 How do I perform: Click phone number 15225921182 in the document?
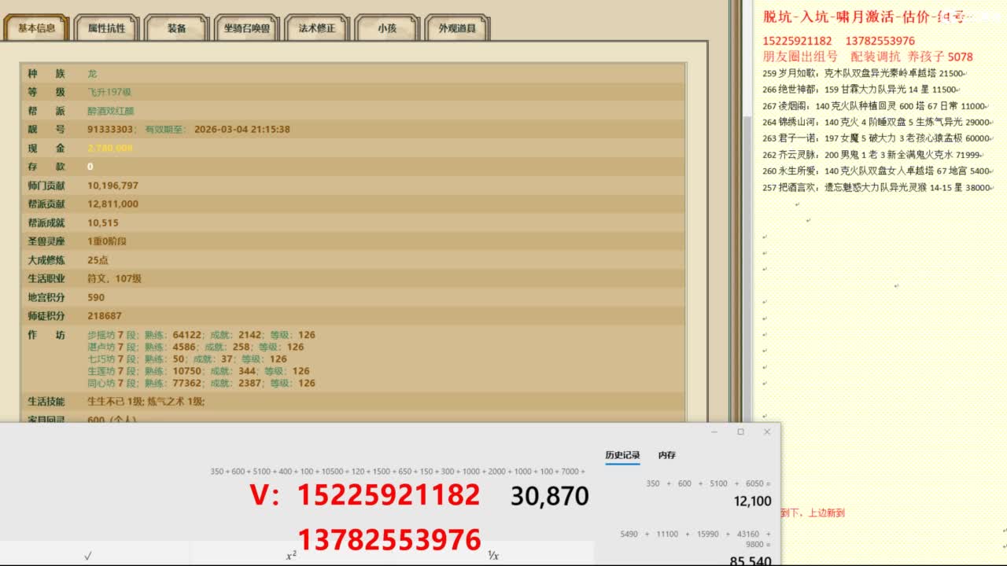pyautogui.click(x=797, y=41)
